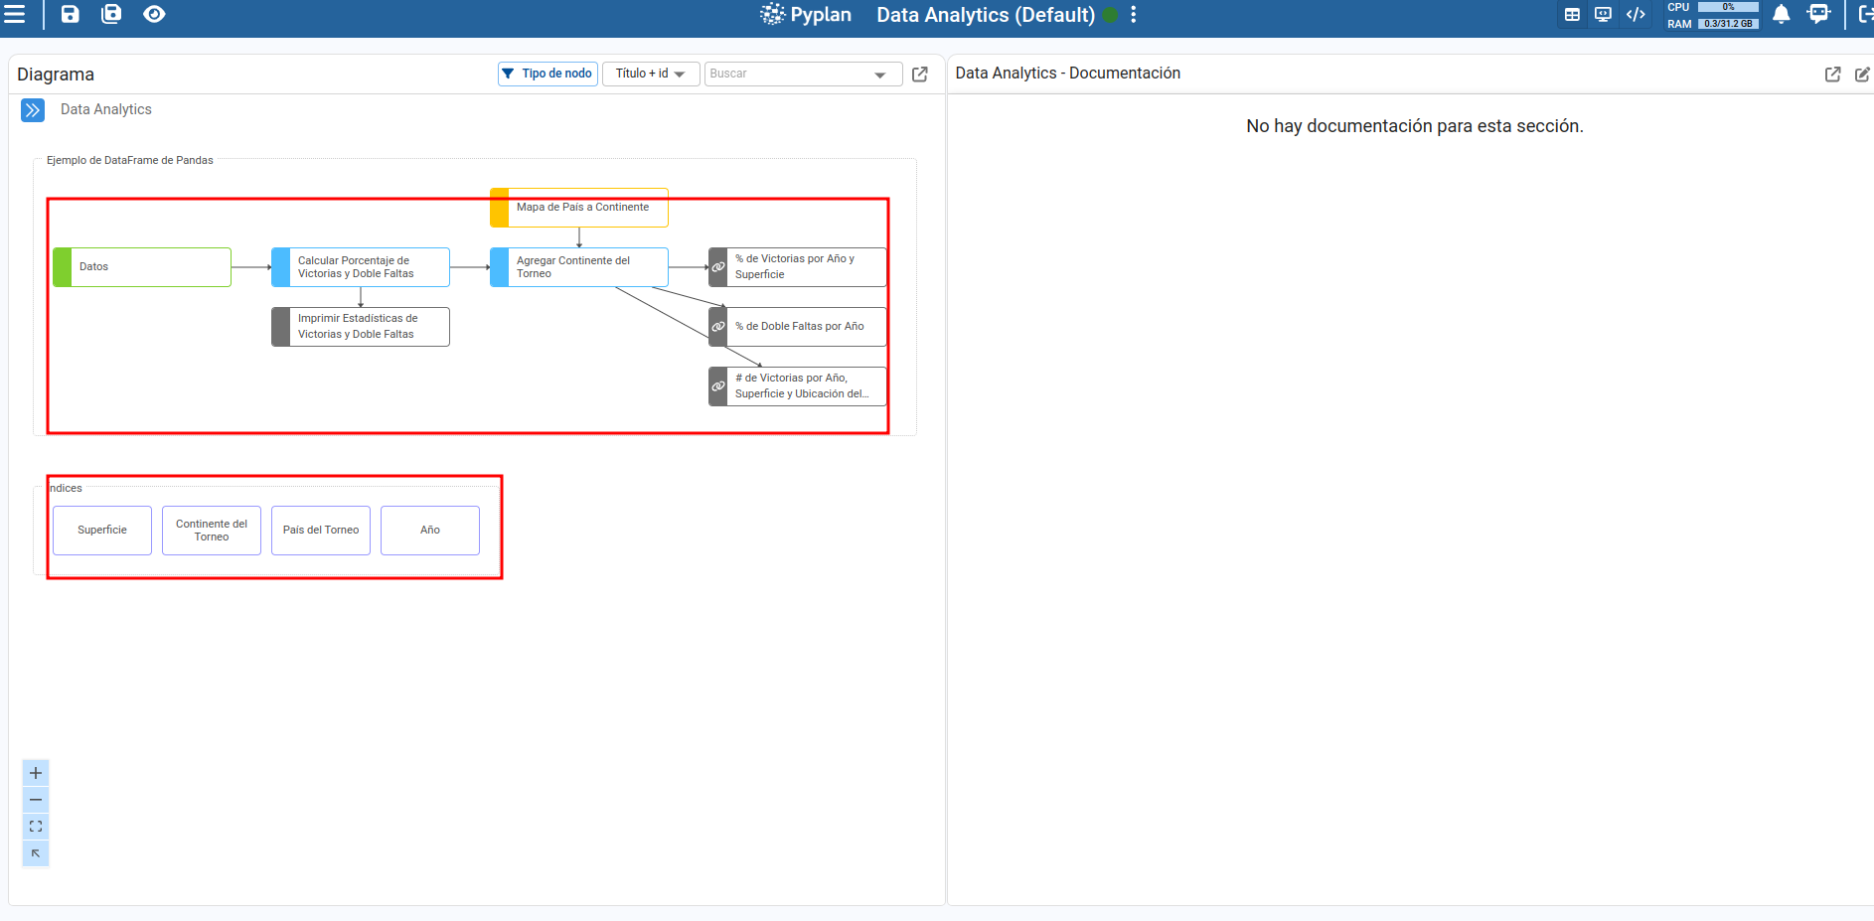Toggle the eye preview icon
1874x921 pixels.
click(154, 14)
